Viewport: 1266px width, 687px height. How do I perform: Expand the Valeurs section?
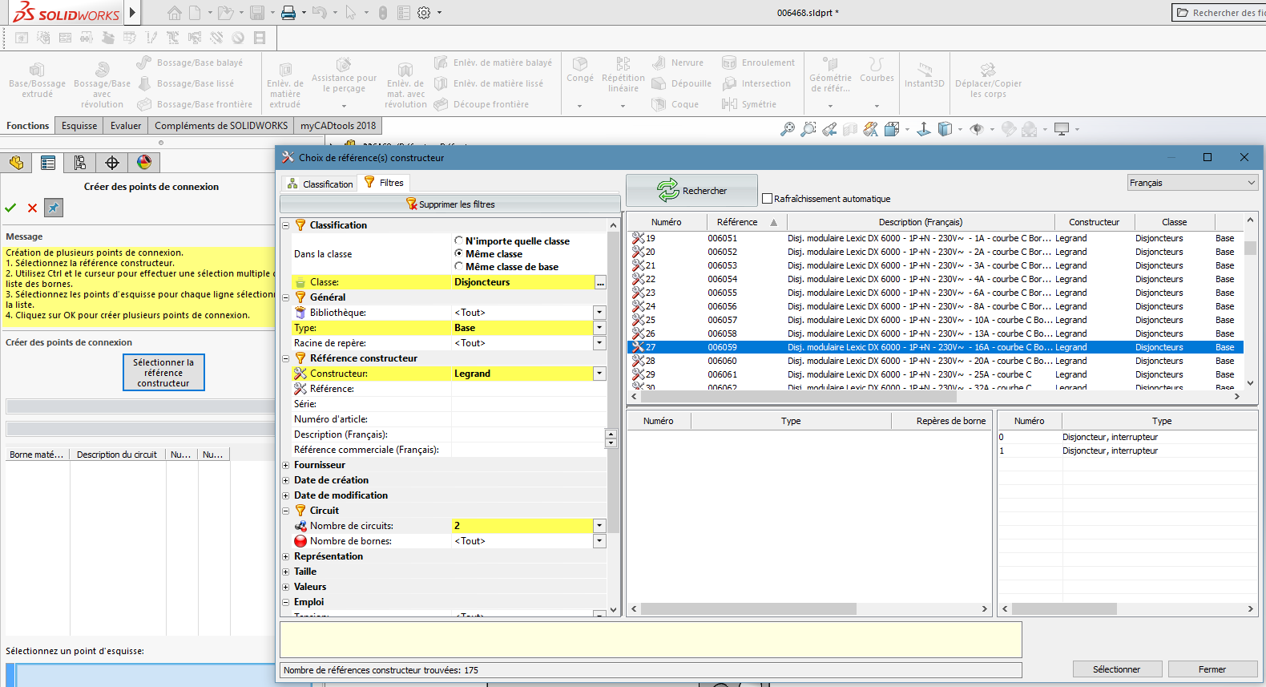[286, 587]
